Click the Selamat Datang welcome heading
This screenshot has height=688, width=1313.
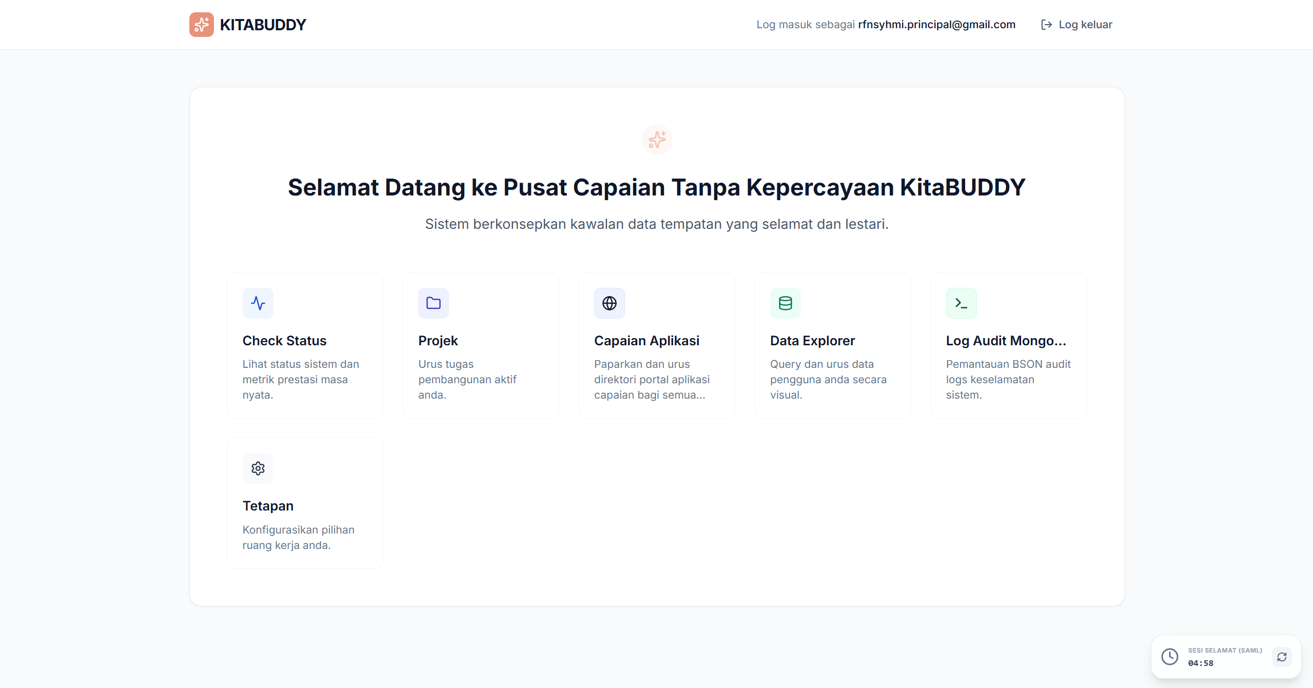[x=657, y=188]
